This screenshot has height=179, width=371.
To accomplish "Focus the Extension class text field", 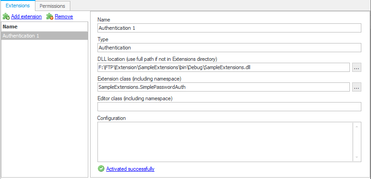I will pyautogui.click(x=223, y=87).
